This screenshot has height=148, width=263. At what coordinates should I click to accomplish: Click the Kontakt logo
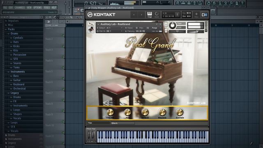[101, 15]
